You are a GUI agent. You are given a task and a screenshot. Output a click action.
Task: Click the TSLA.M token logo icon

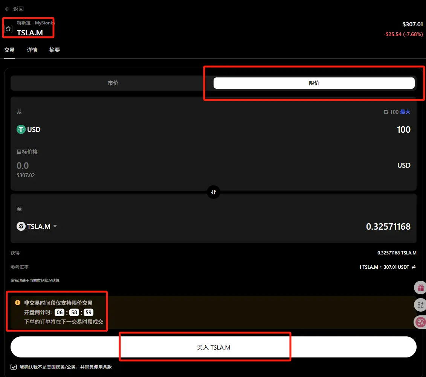click(21, 226)
